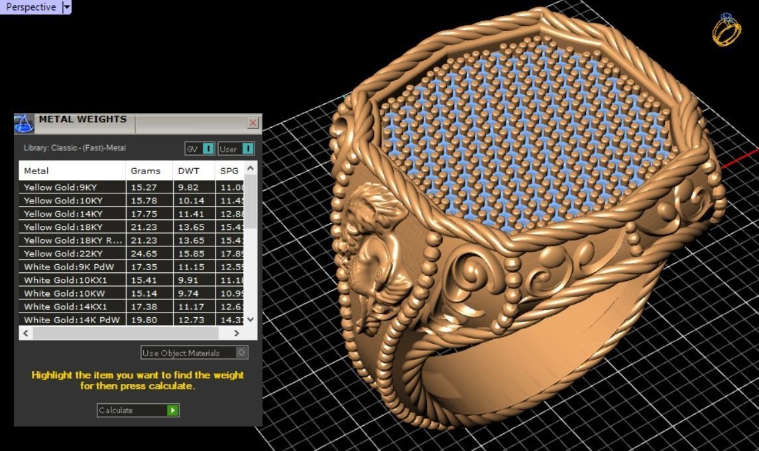Open the Perspective viewport dropdown arrow

67,7
